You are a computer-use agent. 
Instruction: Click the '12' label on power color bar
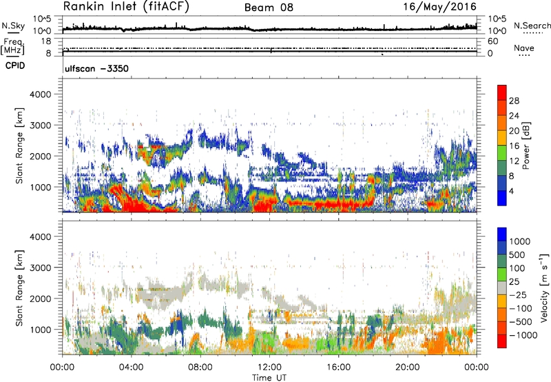[514, 161]
